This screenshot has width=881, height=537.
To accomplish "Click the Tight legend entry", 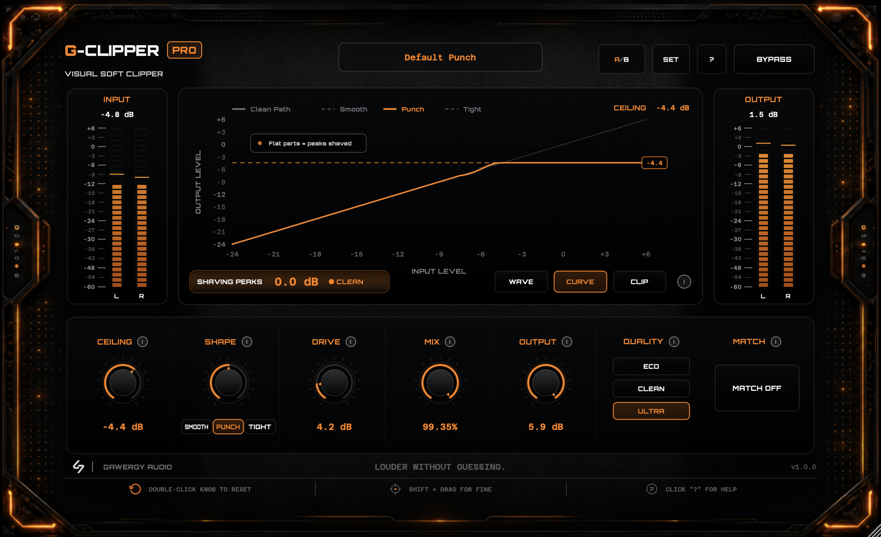I will click(x=463, y=109).
